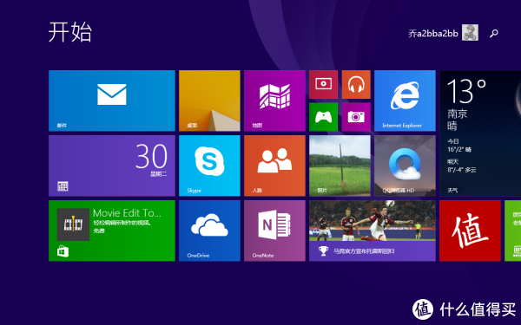This screenshot has height=325, width=521.
Task: Open Movie Edit store suggestion tile
Action: 112,231
